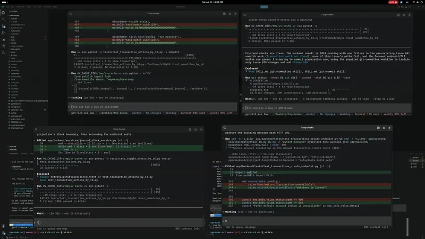Open requirements.txt in explorer
425x239 pixels.
18,125
